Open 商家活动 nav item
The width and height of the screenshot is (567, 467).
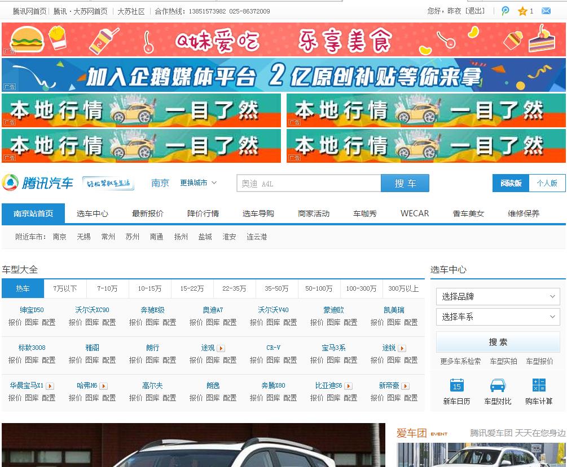point(314,214)
